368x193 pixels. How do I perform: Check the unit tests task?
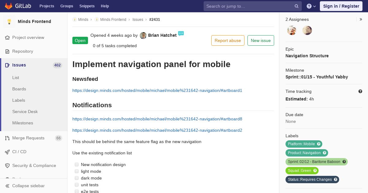click(x=77, y=185)
